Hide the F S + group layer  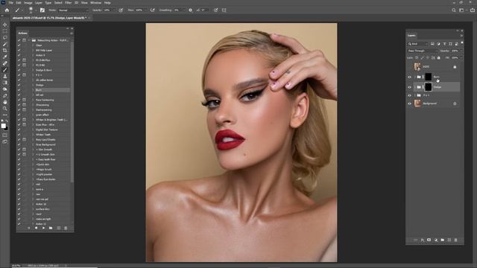[x=409, y=95]
